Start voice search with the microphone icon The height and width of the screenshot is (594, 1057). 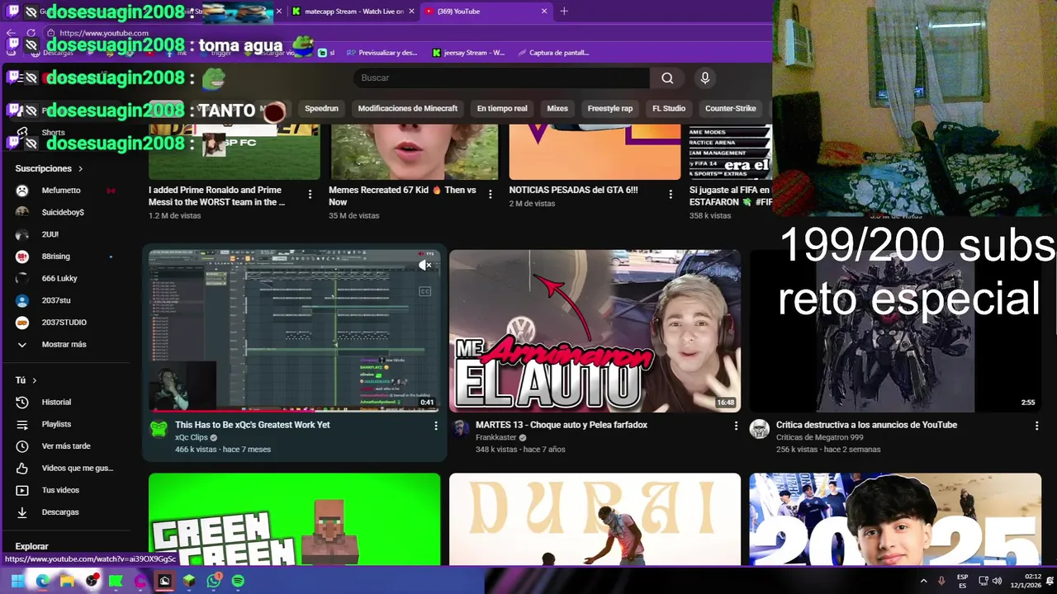tap(704, 78)
